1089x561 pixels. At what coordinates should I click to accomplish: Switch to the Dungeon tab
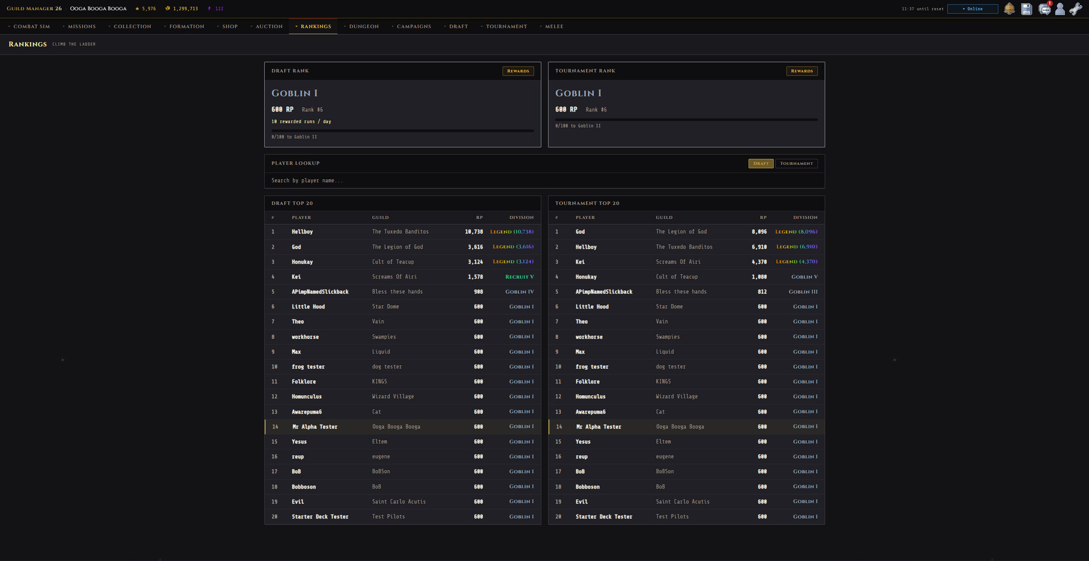pos(362,26)
